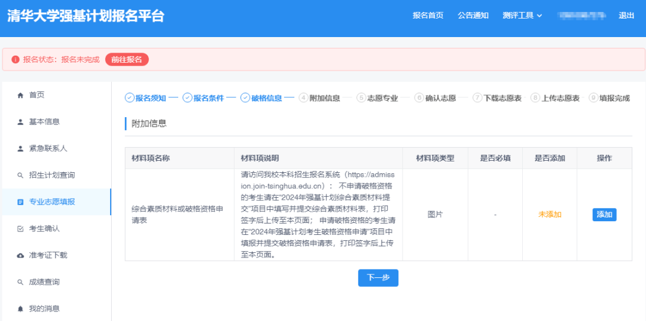Click the cloud download icon beside 准考证下载
This screenshot has width=646, height=321.
coord(20,255)
